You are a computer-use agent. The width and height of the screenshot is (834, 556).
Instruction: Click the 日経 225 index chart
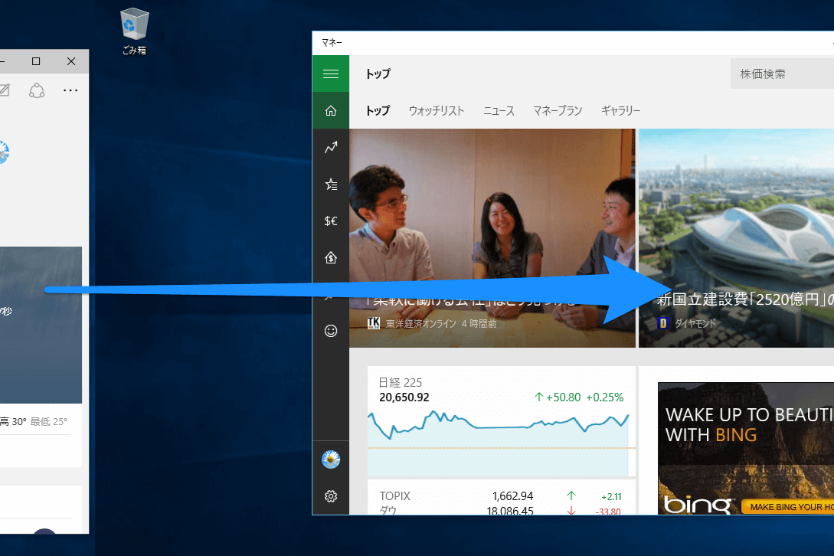(501, 421)
